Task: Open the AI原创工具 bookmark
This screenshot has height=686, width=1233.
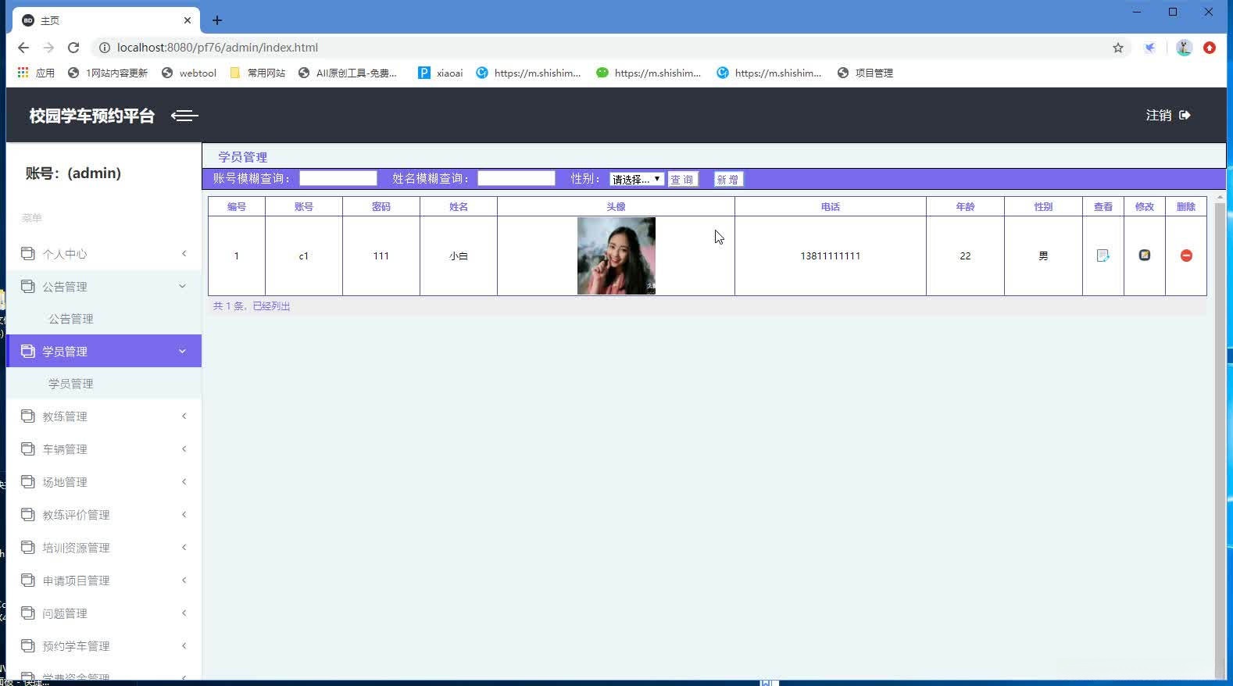Action: [x=348, y=73]
